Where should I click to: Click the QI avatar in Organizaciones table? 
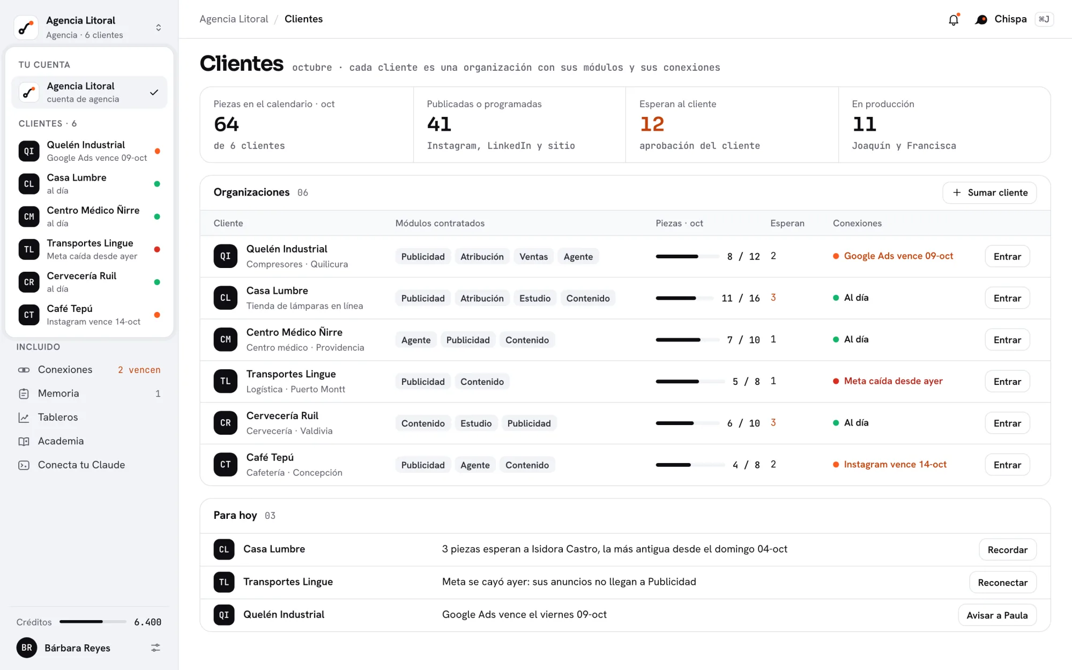pyautogui.click(x=226, y=256)
